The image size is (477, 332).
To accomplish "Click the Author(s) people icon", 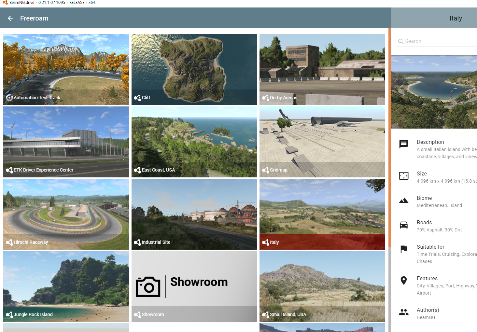I will [404, 312].
